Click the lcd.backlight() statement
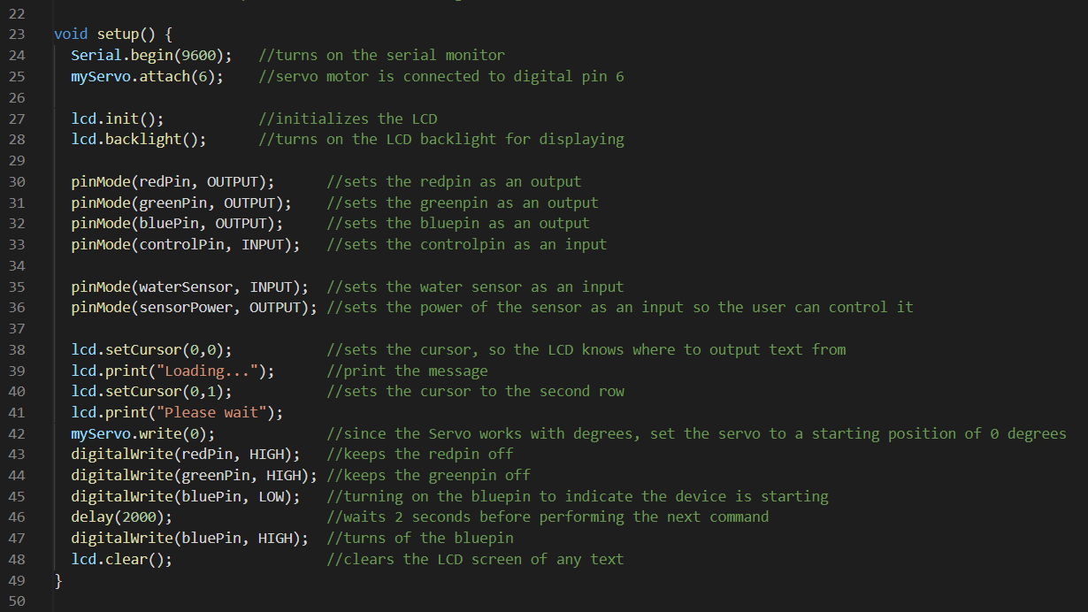The image size is (1088, 612). coord(139,139)
